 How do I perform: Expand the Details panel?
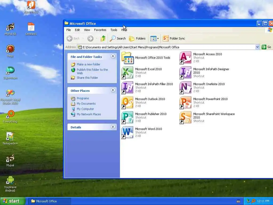click(113, 127)
